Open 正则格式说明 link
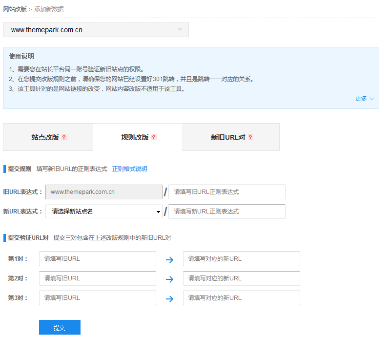The height and width of the screenshot is (339, 389). [129, 169]
